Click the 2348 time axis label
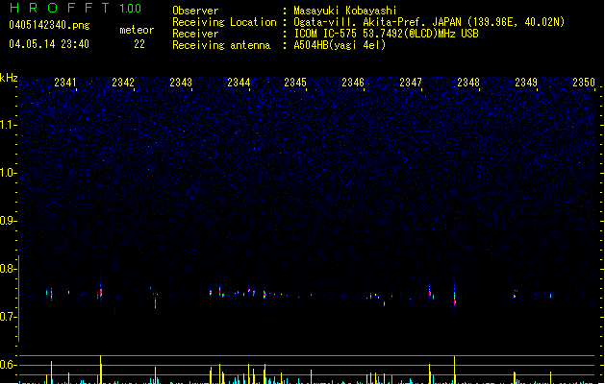The width and height of the screenshot is (605, 384). tap(468, 82)
